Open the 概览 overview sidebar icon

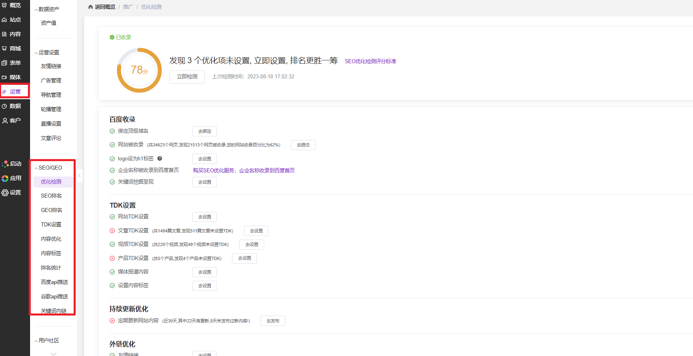click(x=4, y=5)
